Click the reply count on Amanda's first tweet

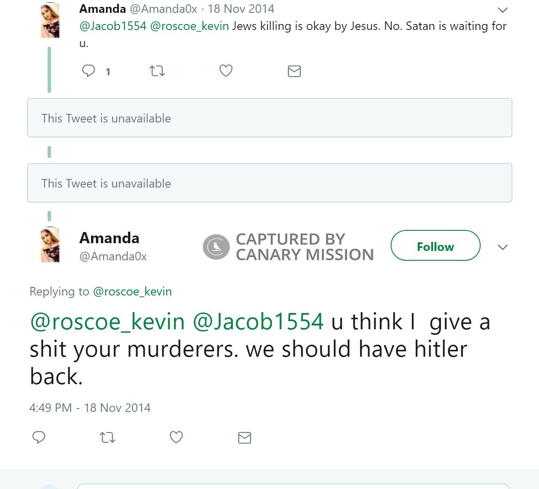108,72
